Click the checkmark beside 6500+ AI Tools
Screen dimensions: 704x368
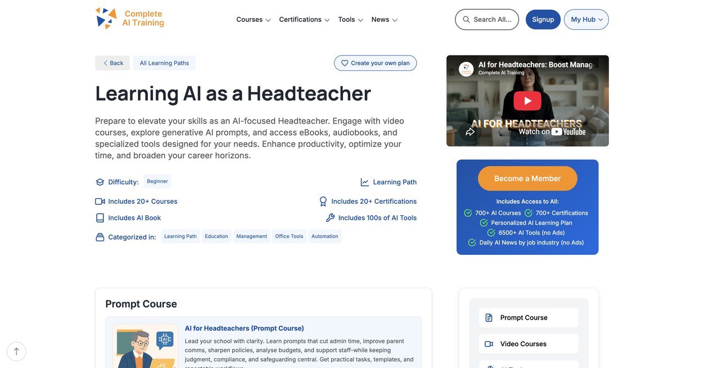[x=491, y=233]
